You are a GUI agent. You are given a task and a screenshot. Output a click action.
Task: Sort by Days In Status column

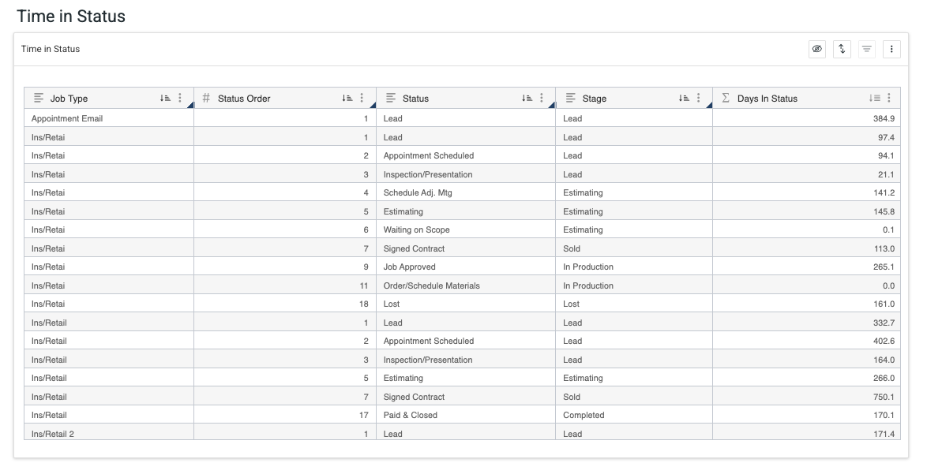click(874, 98)
